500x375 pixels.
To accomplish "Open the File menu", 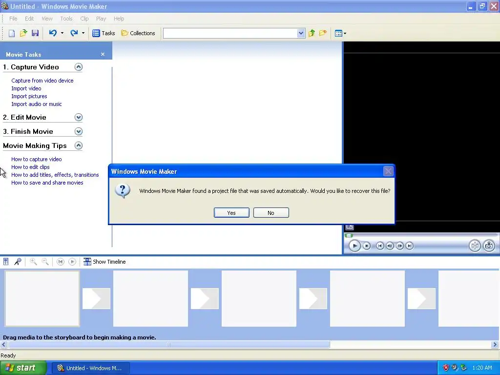I will click(x=13, y=19).
